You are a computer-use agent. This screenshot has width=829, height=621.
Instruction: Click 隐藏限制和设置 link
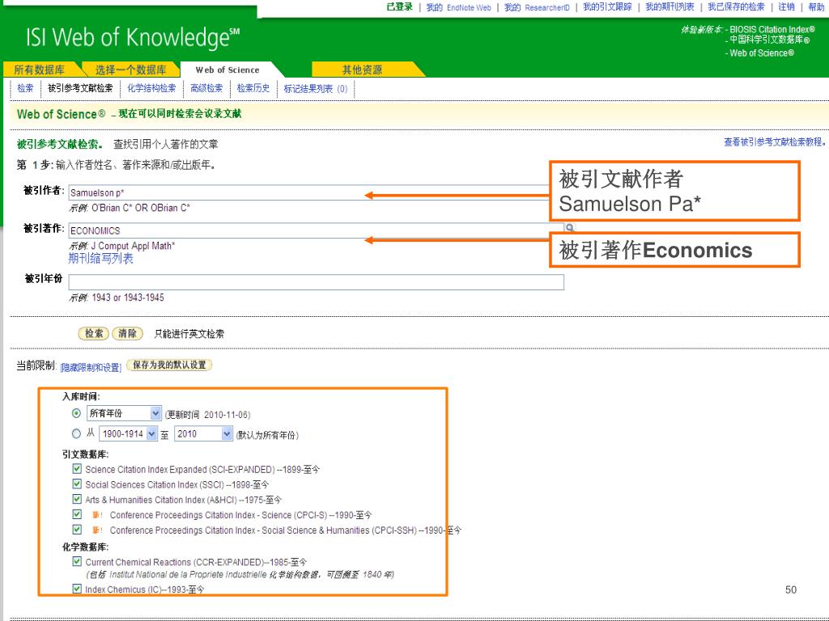click(x=91, y=368)
